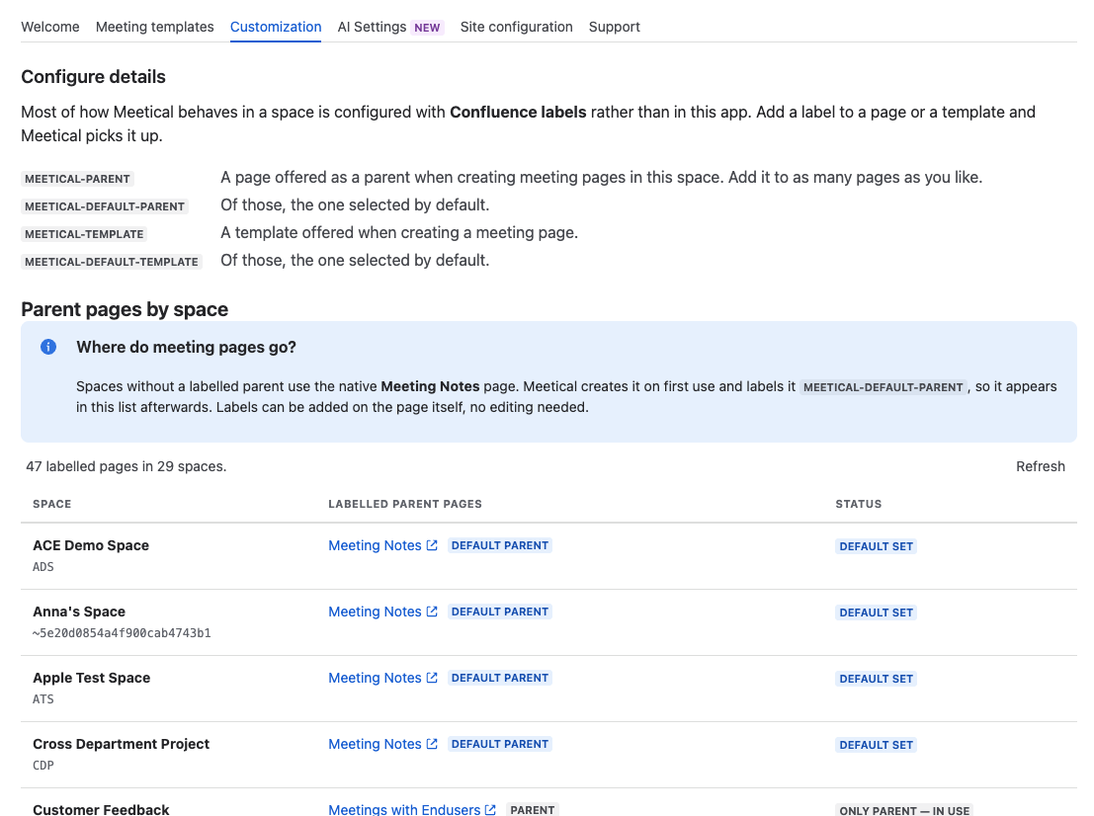Open the Meetings with Endusers link
This screenshot has width=1094, height=816.
coord(404,810)
